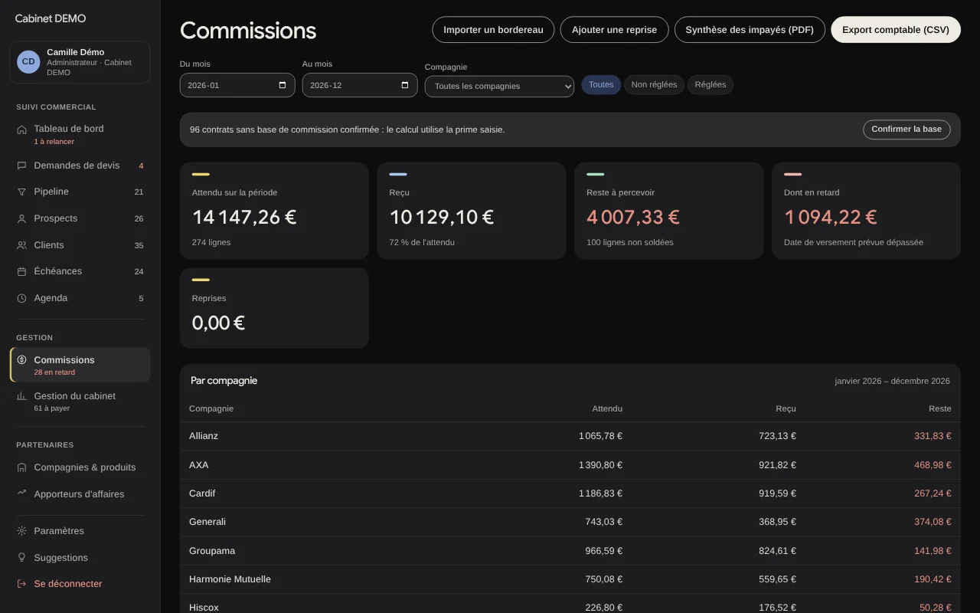The image size is (980, 613).
Task: Click the Gestion du cabinet chart icon
Action: [x=21, y=396]
